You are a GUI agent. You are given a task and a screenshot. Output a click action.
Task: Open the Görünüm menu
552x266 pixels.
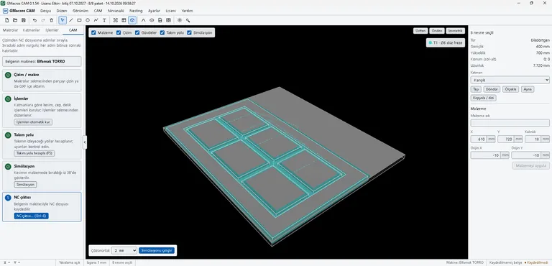[x=80, y=11]
